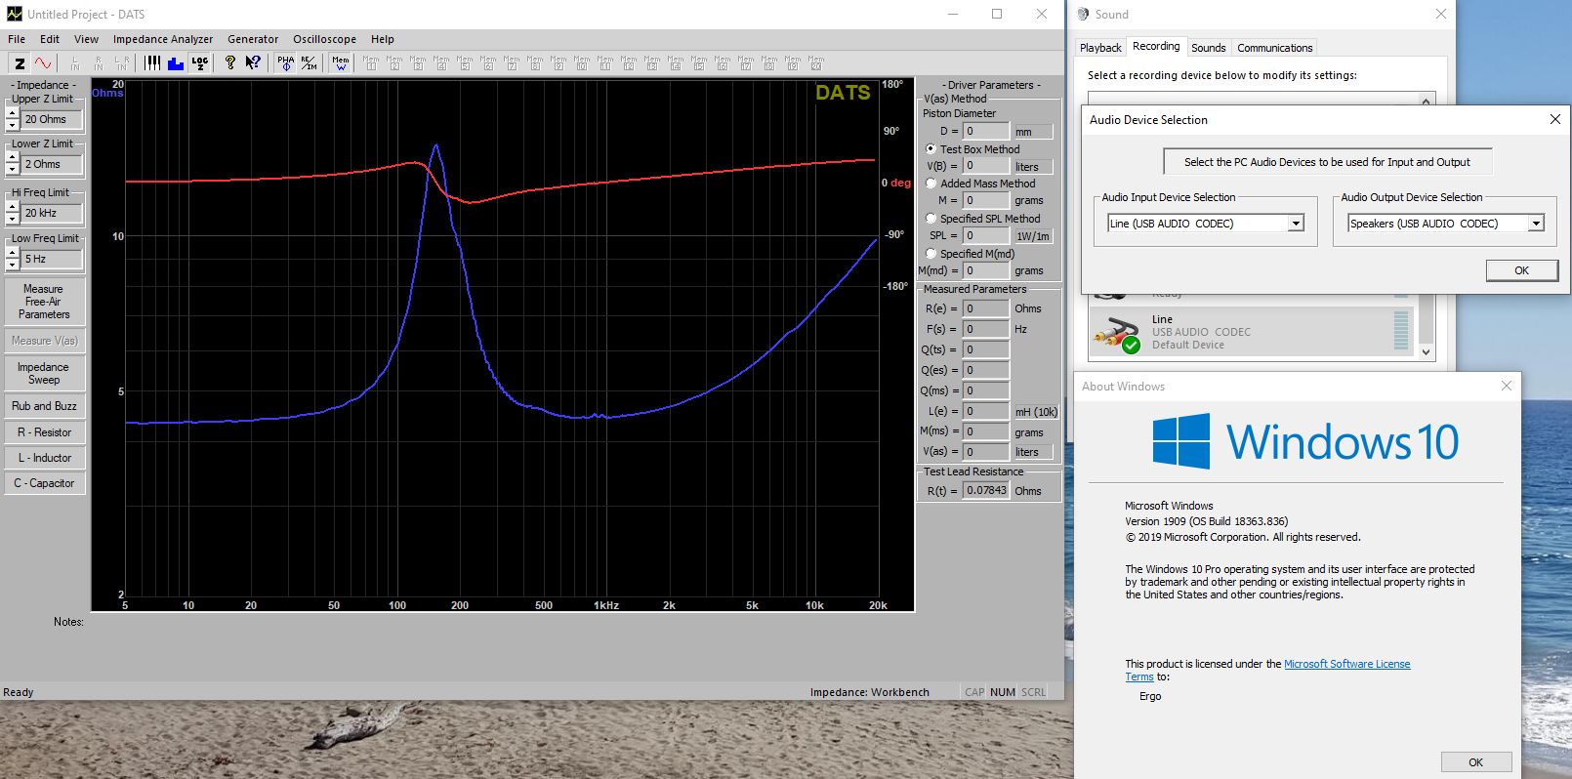Click the Rub and Buzz button
The width and height of the screenshot is (1572, 779).
click(44, 406)
